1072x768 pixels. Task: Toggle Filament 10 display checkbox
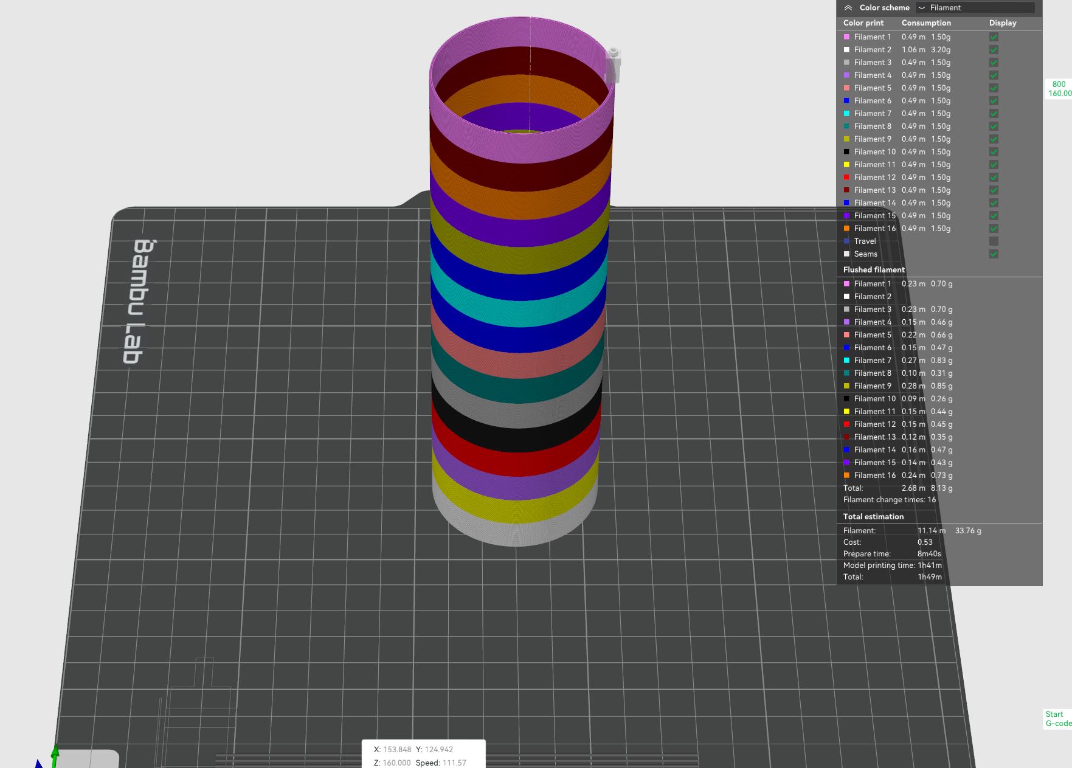[x=994, y=152]
